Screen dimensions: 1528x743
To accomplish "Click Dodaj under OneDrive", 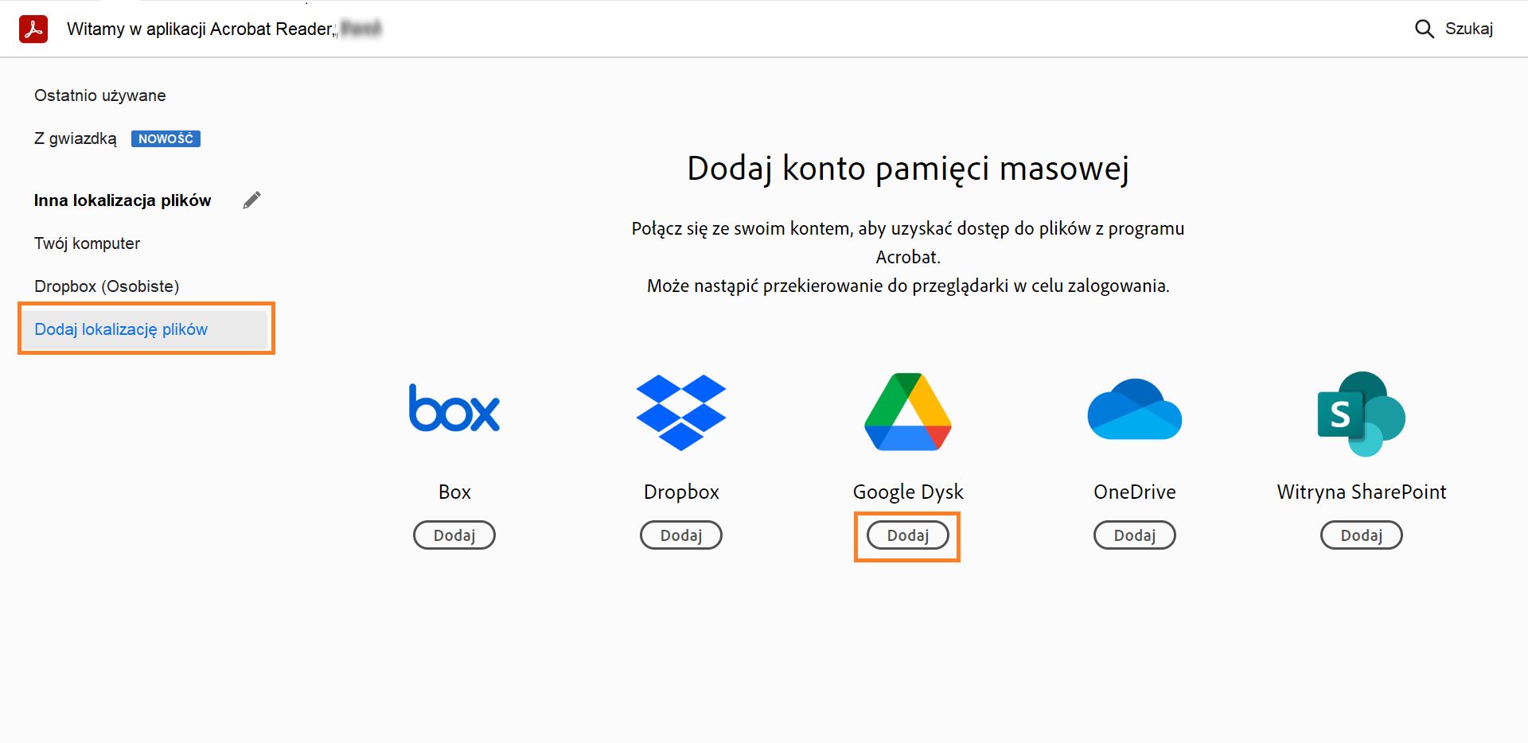I will tap(1134, 535).
